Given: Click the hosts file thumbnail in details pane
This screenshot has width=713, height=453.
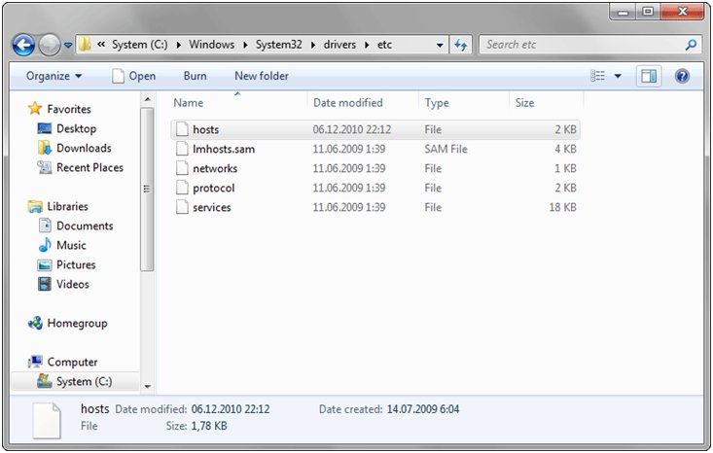Looking at the screenshot, I should coord(47,421).
